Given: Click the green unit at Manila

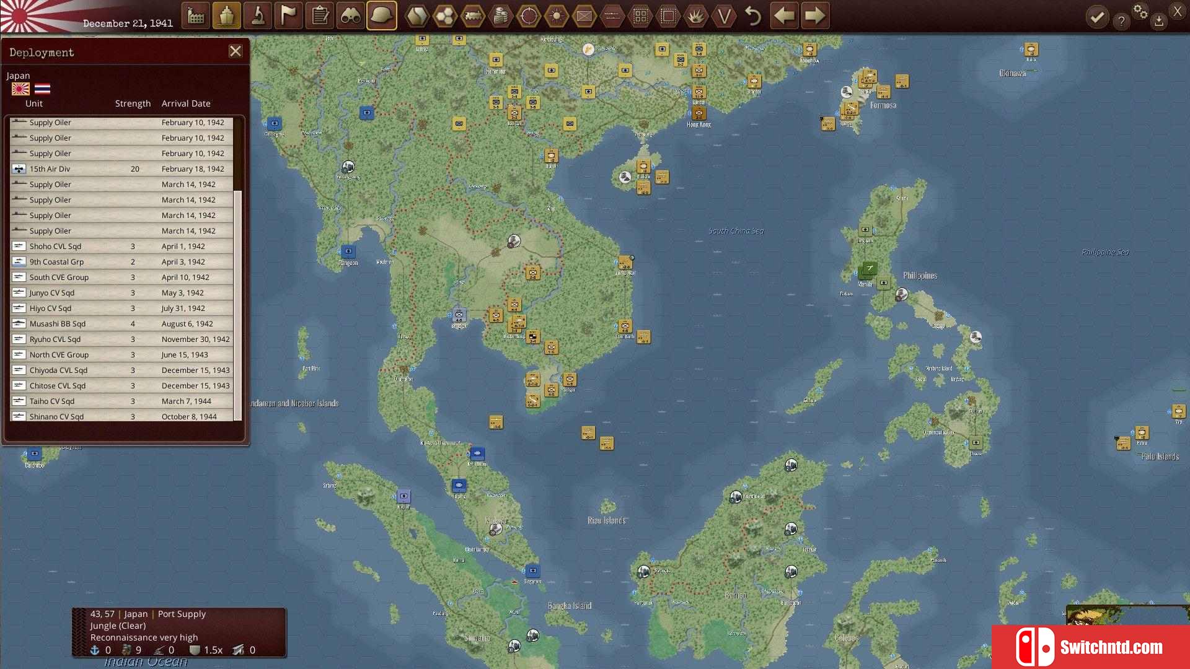Looking at the screenshot, I should pyautogui.click(x=870, y=268).
